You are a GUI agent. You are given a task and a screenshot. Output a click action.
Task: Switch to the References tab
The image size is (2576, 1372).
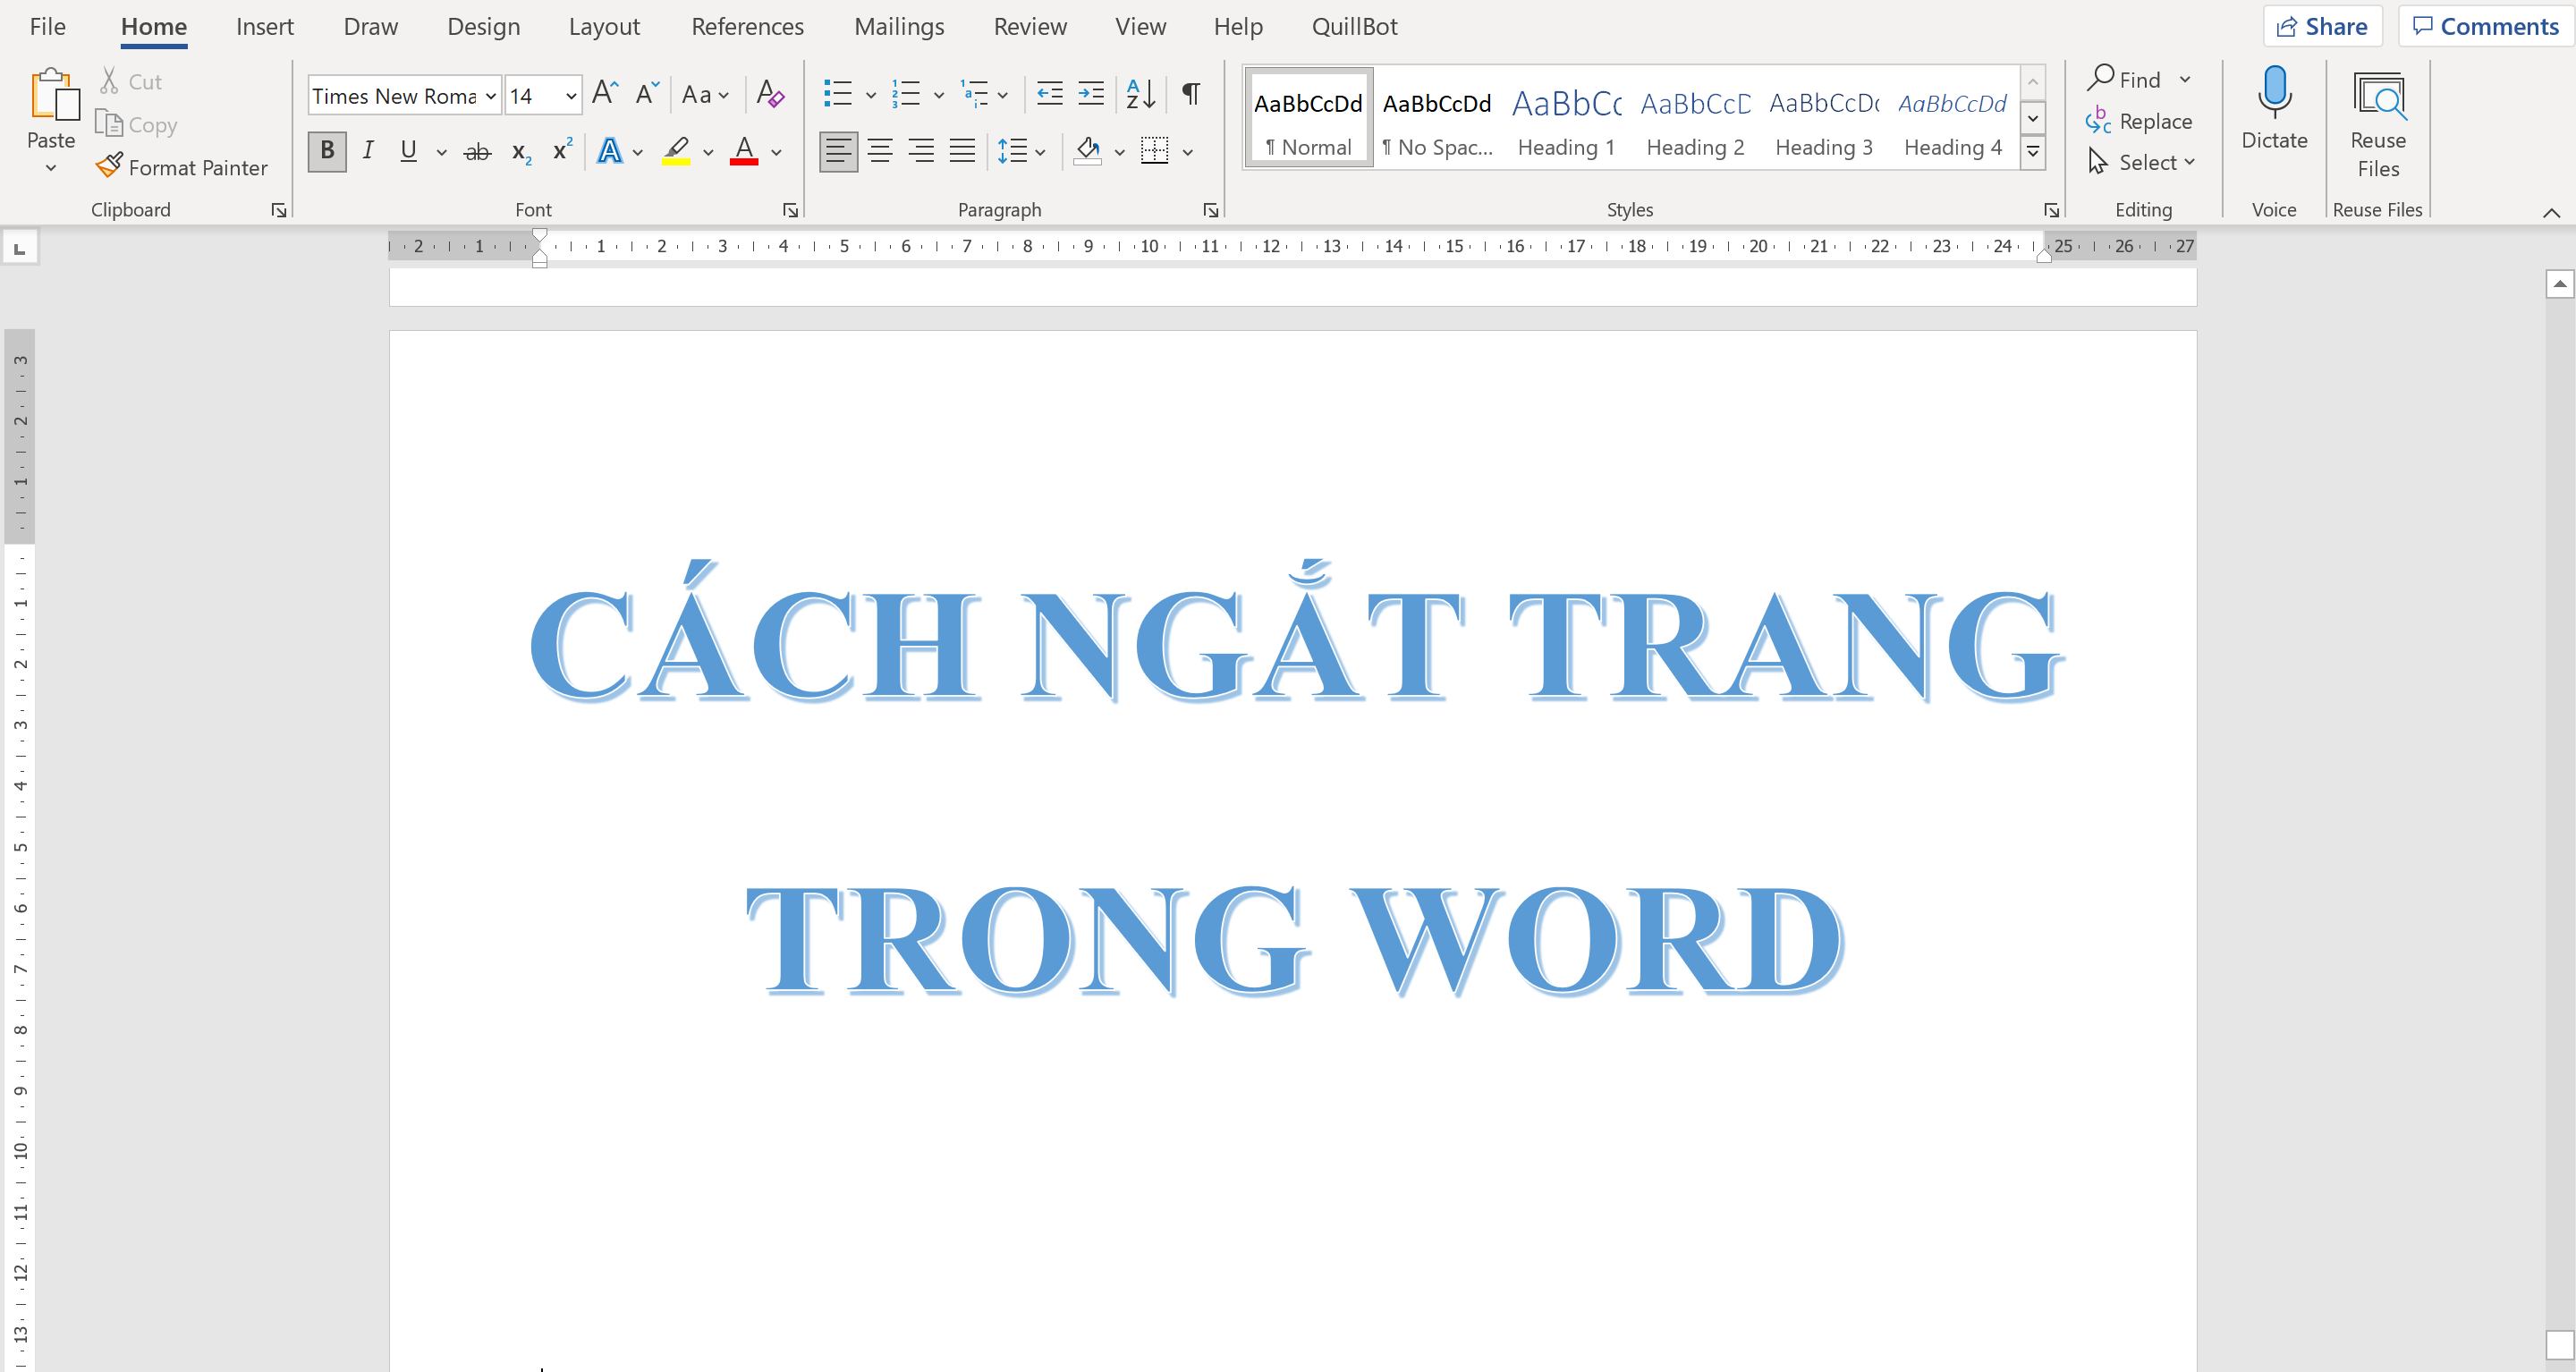click(x=747, y=26)
